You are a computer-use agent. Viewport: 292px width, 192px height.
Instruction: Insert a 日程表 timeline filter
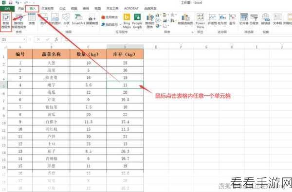[x=254, y=19]
